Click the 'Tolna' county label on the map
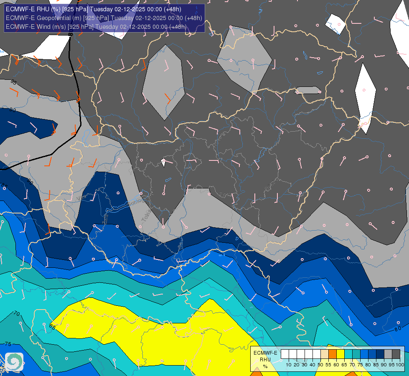Image resolution: width=409 pixels, height=376 pixels. [x=145, y=216]
